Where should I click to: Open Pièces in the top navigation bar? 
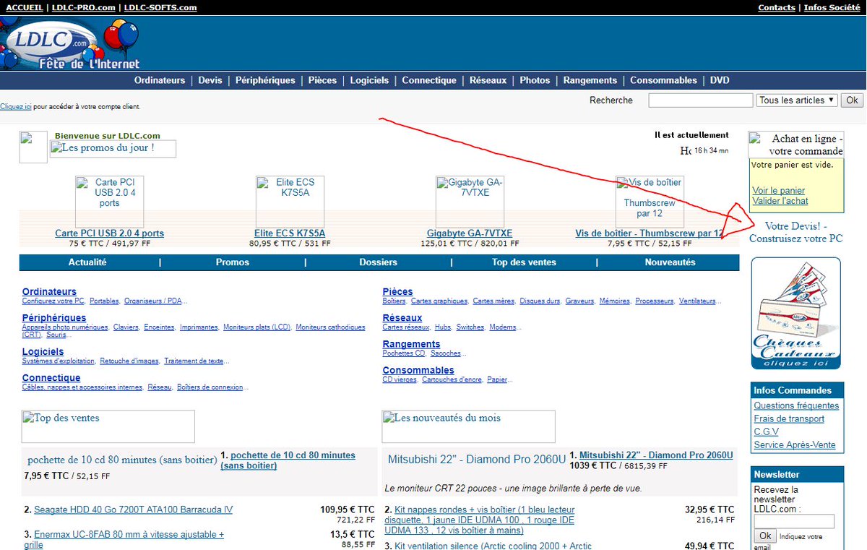pos(322,80)
